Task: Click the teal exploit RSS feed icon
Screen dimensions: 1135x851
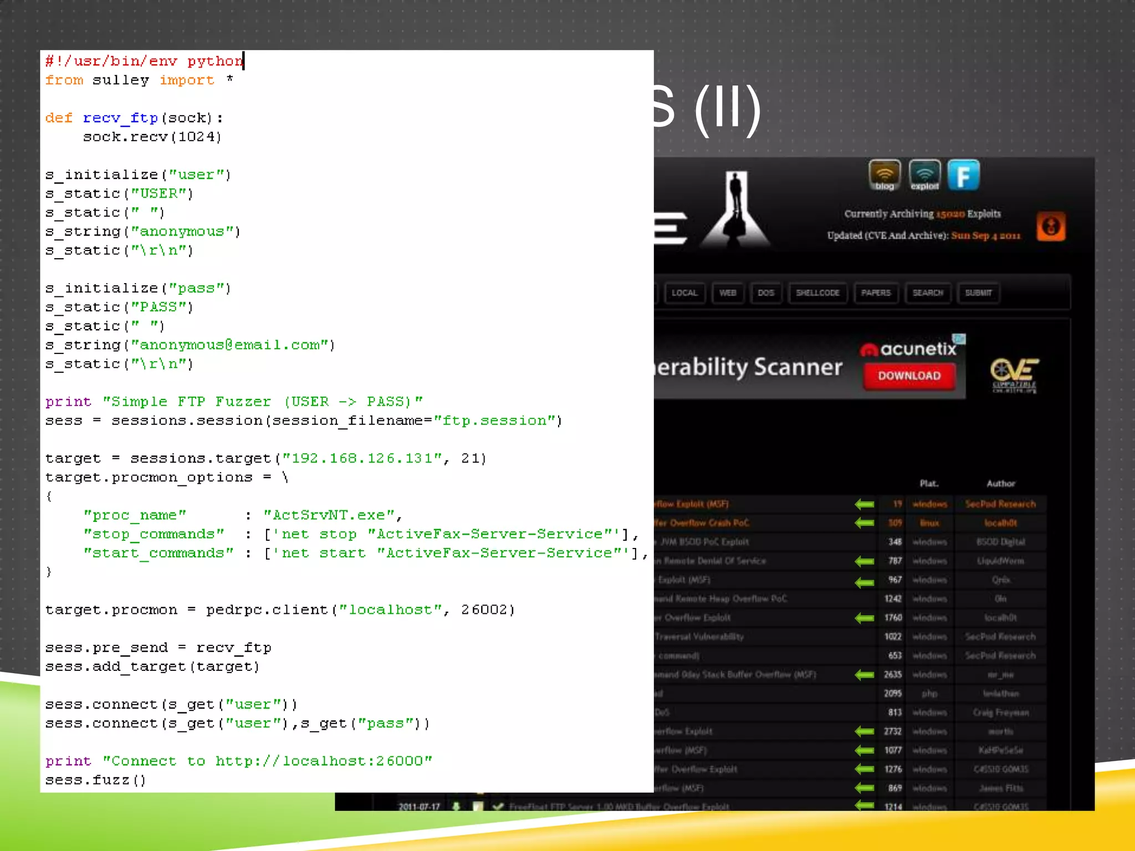Action: click(924, 175)
